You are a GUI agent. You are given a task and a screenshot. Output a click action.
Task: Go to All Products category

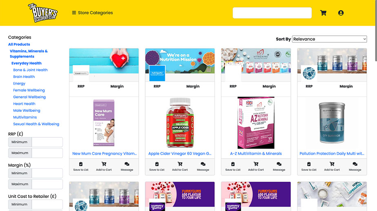pos(19,44)
